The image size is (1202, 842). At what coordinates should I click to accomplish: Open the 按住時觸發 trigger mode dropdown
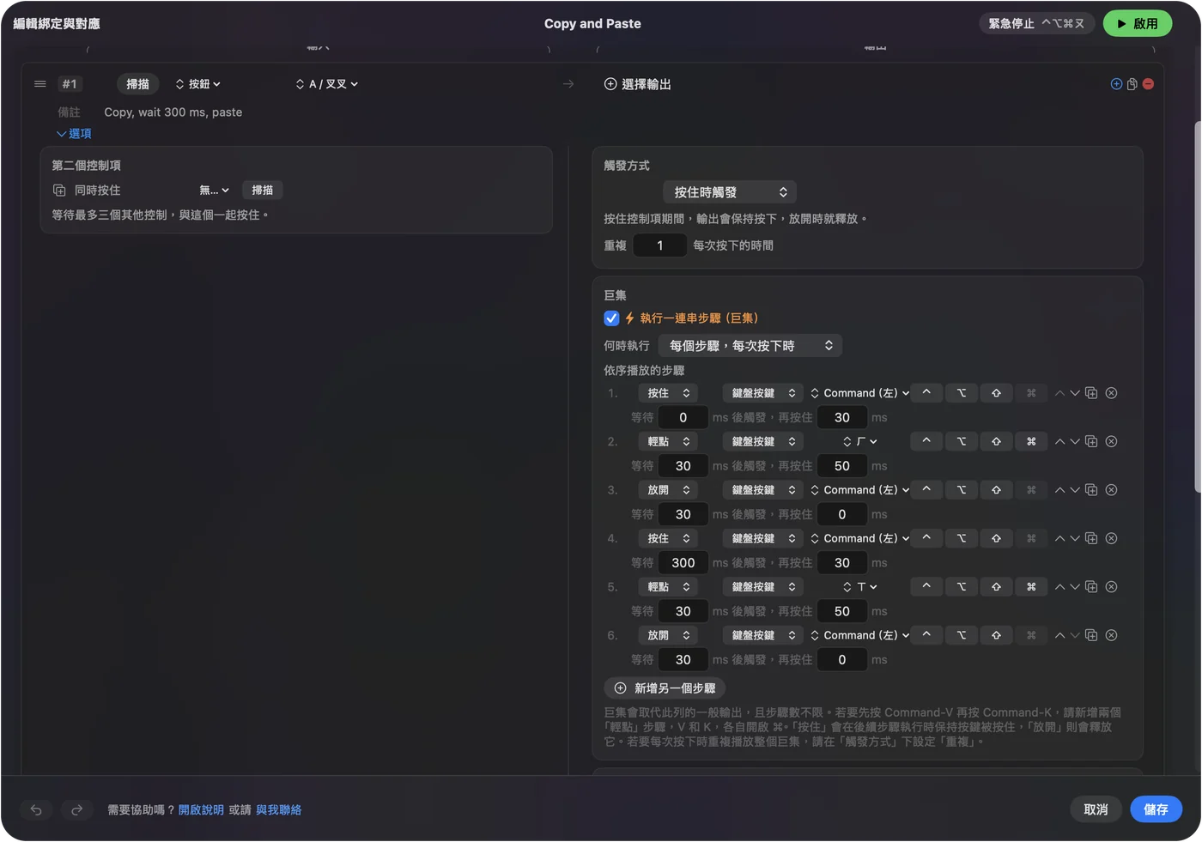tap(730, 192)
